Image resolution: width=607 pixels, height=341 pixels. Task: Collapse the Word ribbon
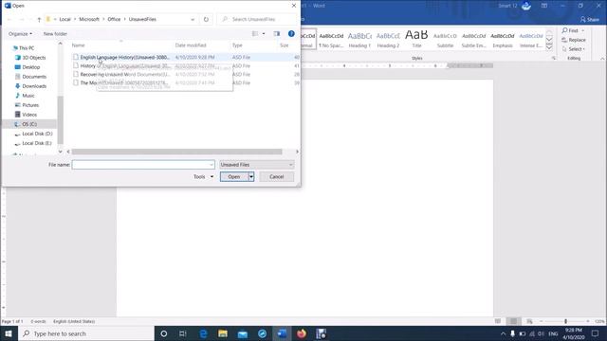(602, 59)
